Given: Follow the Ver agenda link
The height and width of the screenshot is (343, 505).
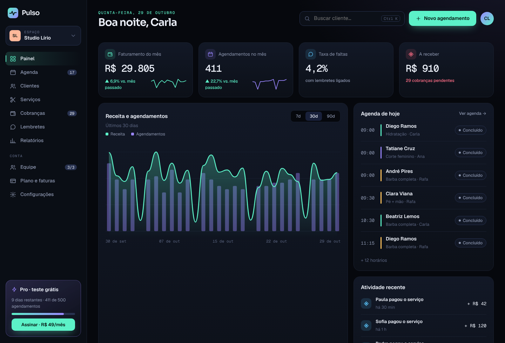Looking at the screenshot, I should [x=472, y=113].
